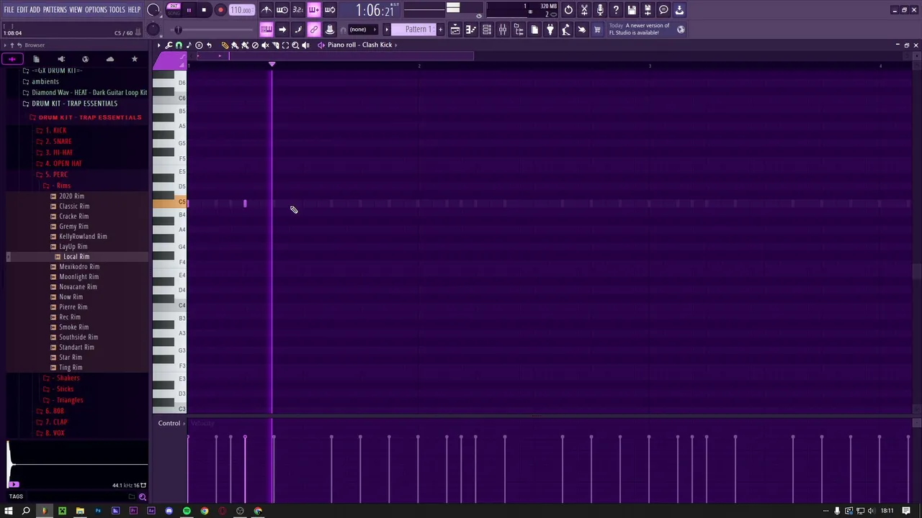Open Windows Start menu
Screen dimensions: 922x518
(x=8, y=511)
